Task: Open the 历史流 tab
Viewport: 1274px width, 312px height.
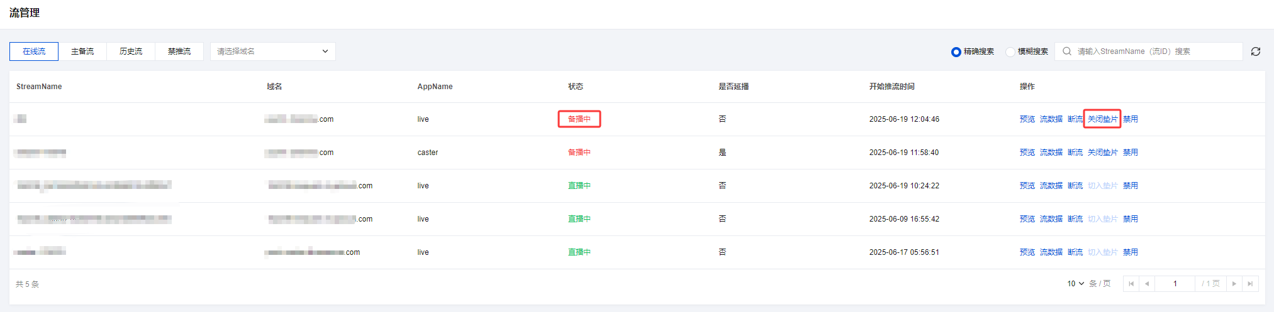Action: pyautogui.click(x=131, y=51)
